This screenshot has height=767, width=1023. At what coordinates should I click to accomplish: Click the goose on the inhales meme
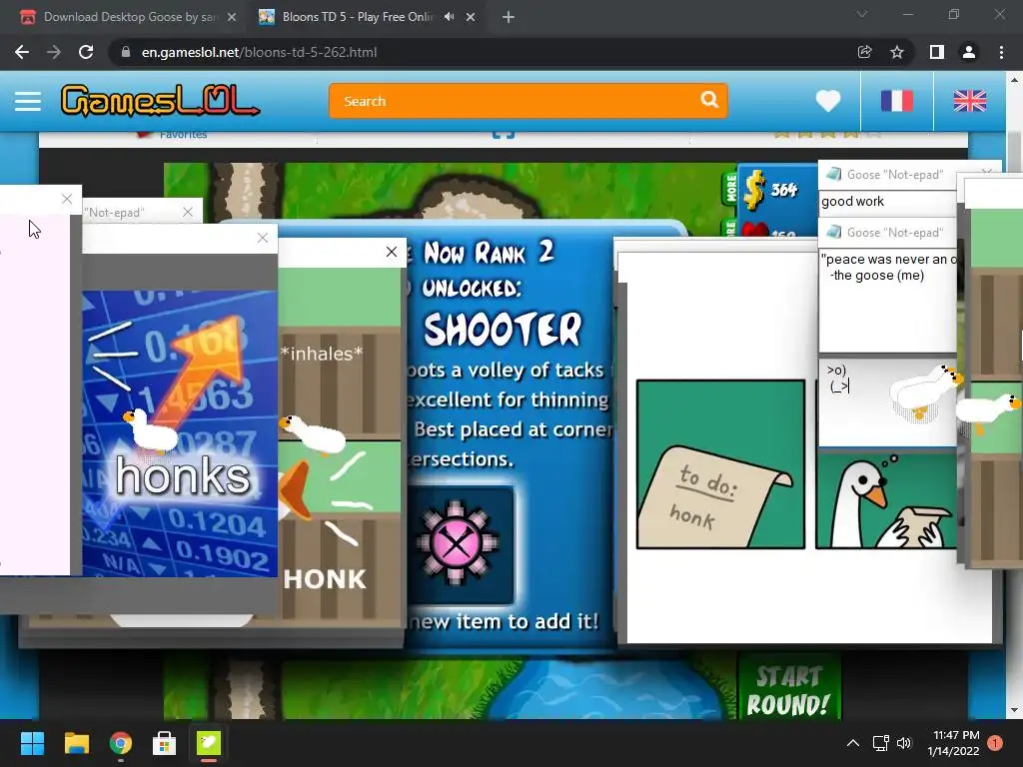[313, 433]
